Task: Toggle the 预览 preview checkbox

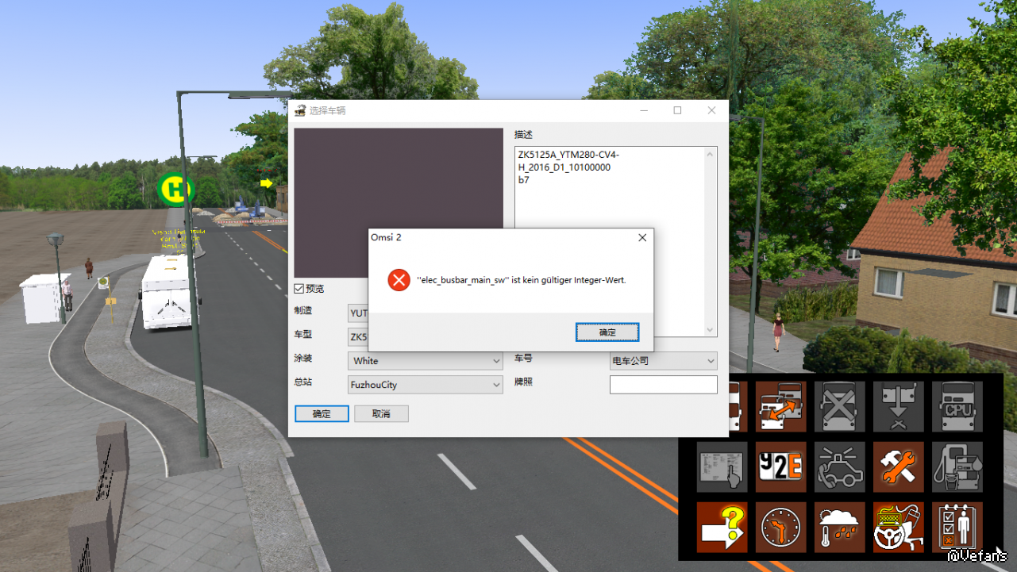Action: [x=299, y=289]
